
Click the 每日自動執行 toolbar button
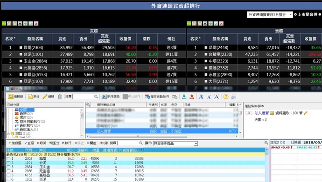click(x=157, y=97)
